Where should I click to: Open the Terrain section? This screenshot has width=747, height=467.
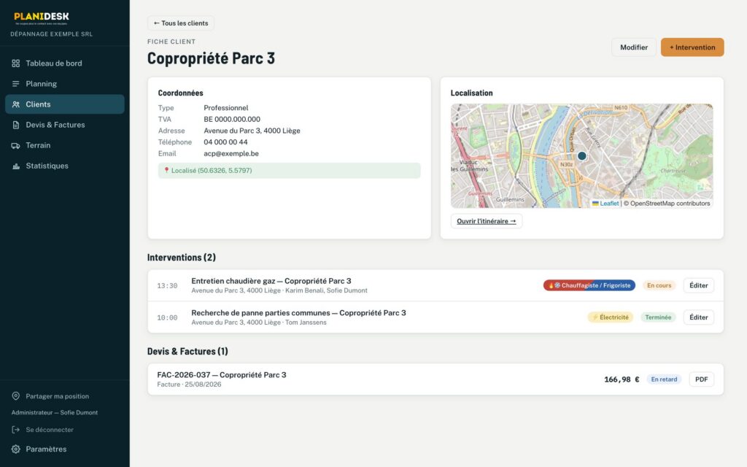click(65, 145)
